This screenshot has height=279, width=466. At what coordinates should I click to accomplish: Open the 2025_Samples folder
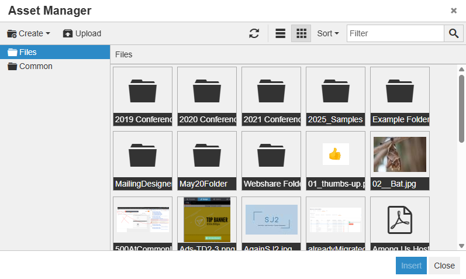coord(336,91)
